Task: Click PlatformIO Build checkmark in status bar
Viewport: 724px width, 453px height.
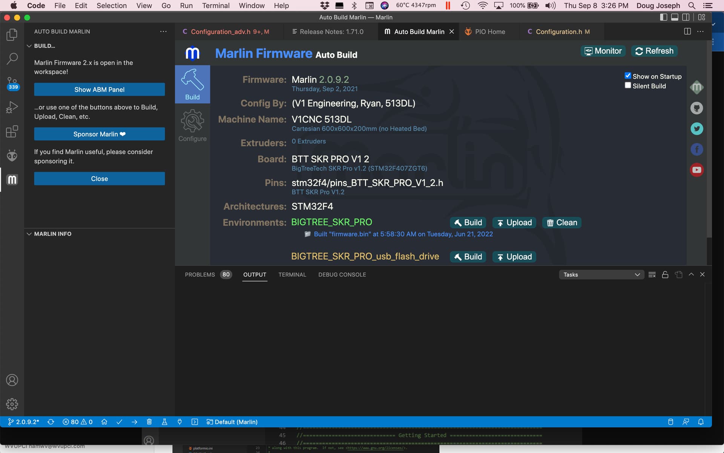Action: click(x=119, y=422)
